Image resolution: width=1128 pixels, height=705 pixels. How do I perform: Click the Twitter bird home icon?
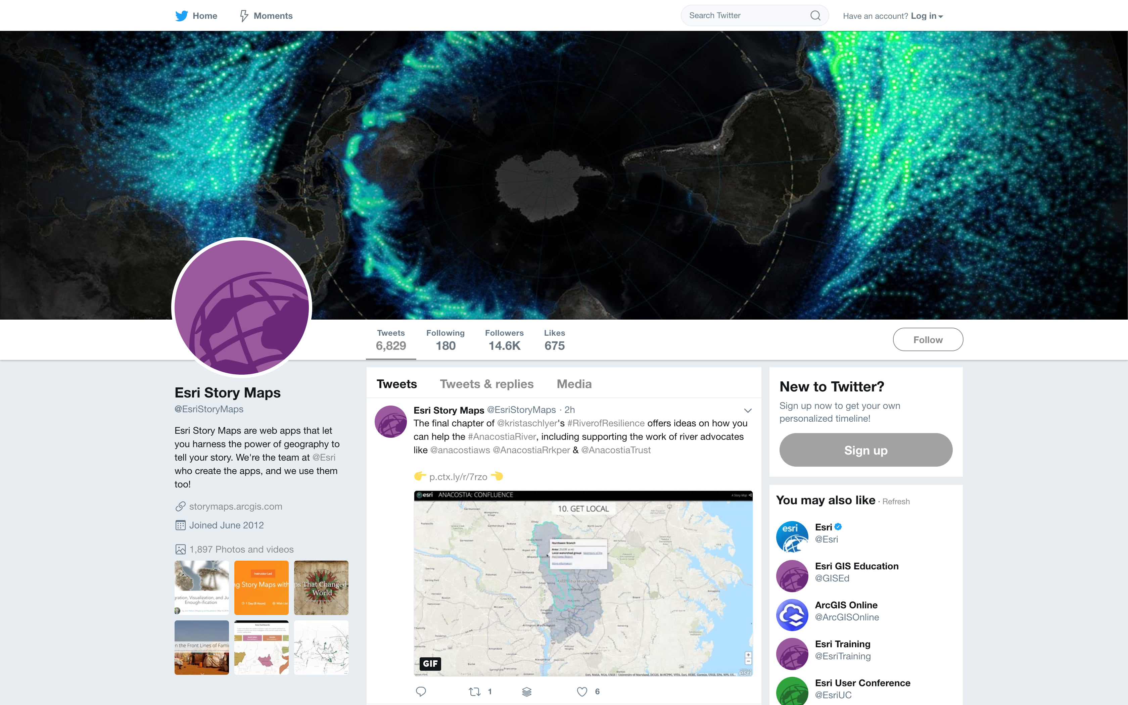click(180, 15)
